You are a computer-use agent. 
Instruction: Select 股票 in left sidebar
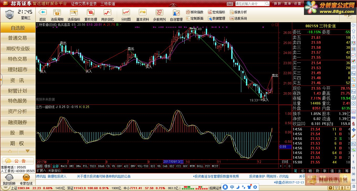click(x=18, y=133)
